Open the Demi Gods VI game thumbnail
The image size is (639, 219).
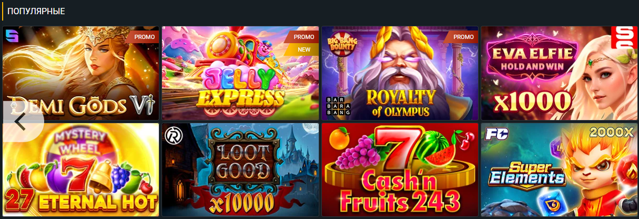pos(80,73)
